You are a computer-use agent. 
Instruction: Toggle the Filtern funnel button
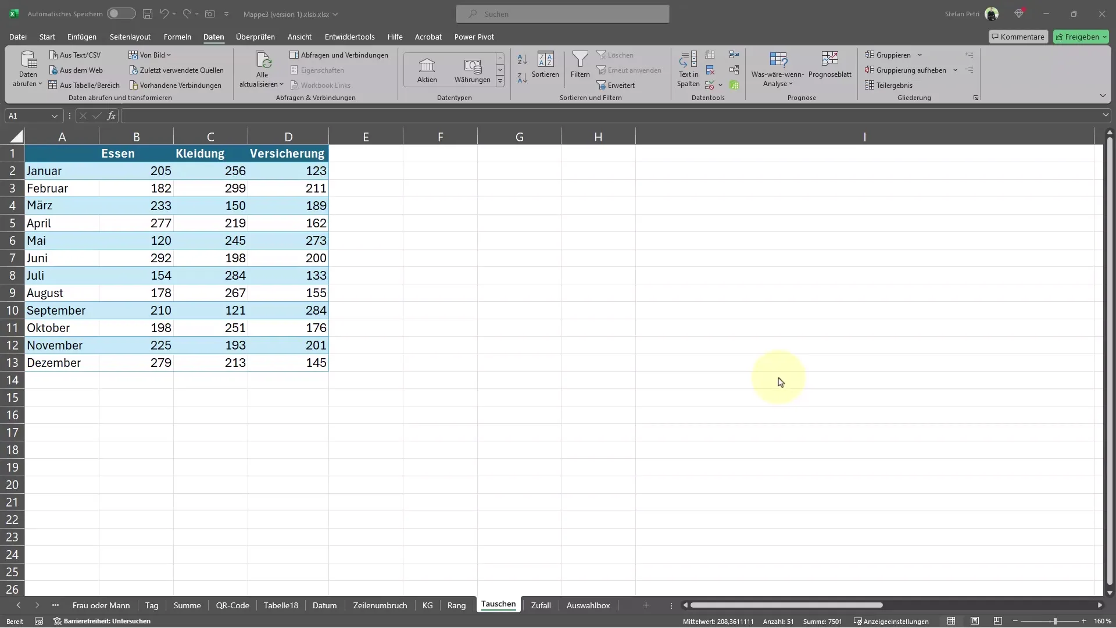click(x=580, y=64)
